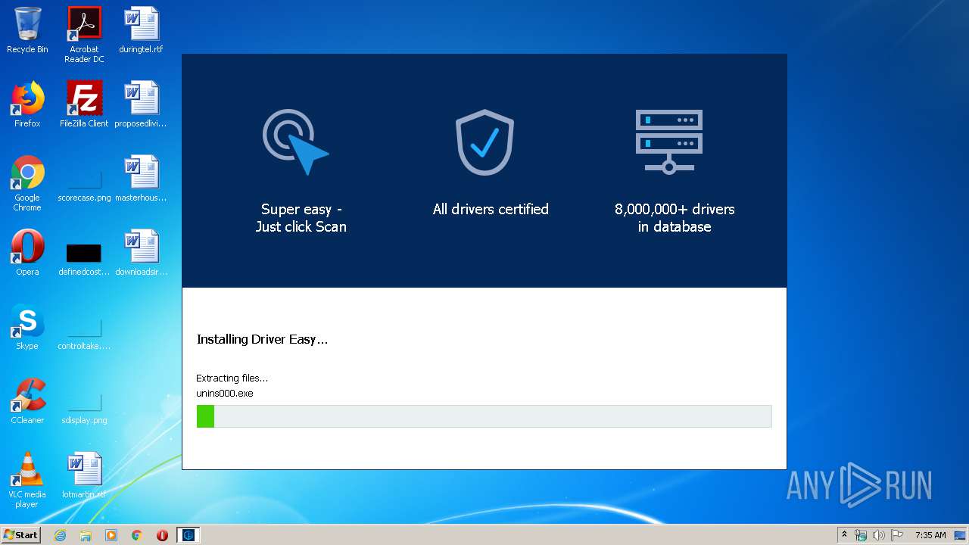Image resolution: width=969 pixels, height=545 pixels.
Task: Click the certified shield checkmark icon
Action: click(x=484, y=142)
